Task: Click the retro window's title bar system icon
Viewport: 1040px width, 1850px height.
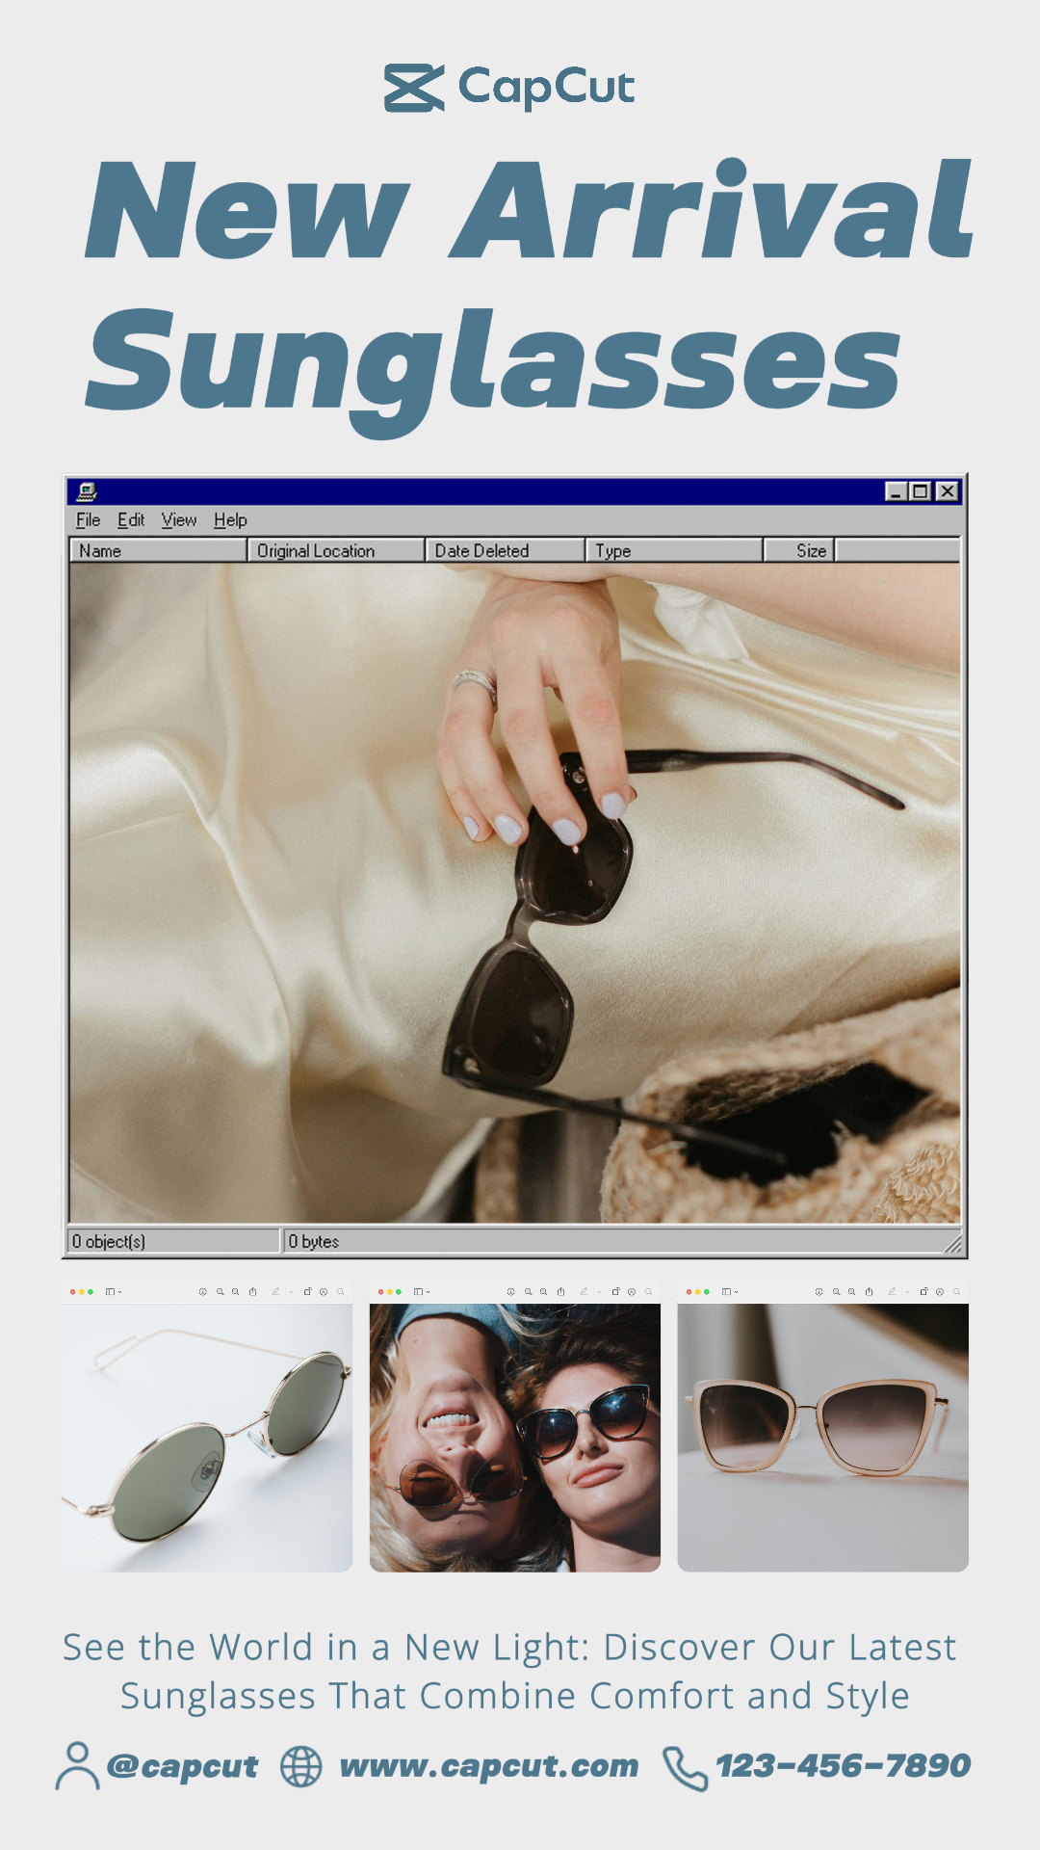Action: click(87, 491)
